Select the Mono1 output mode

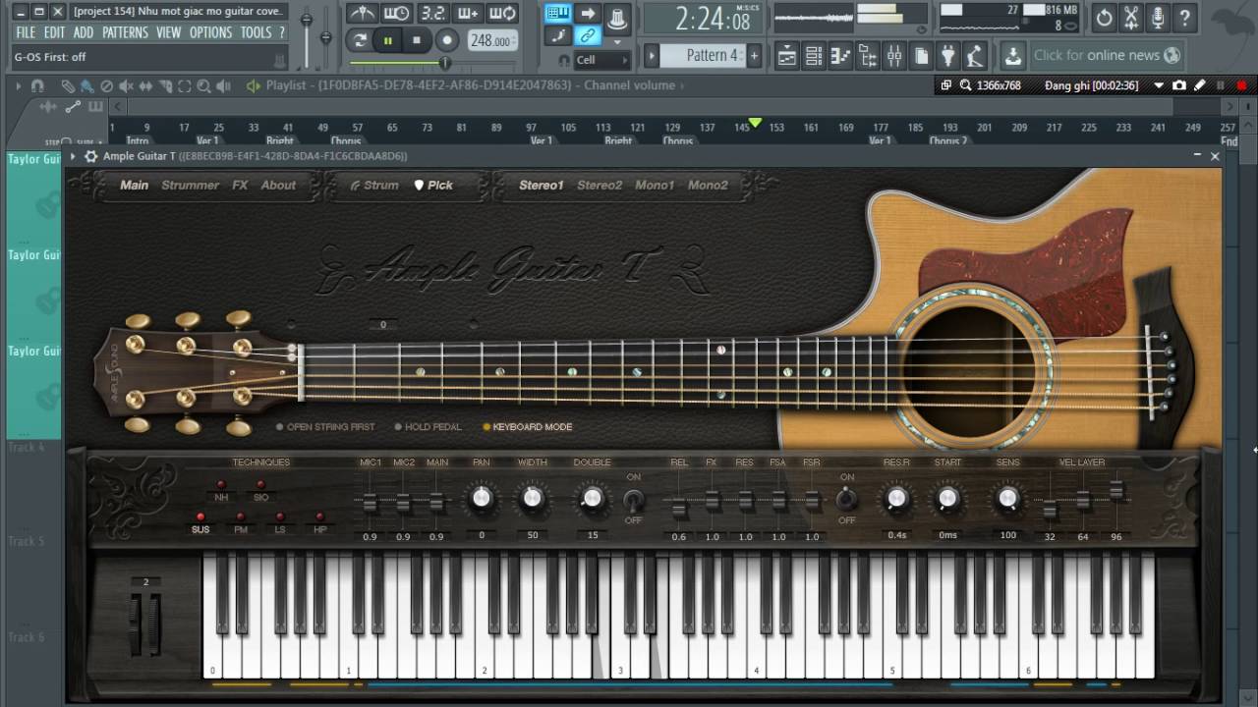coord(655,185)
